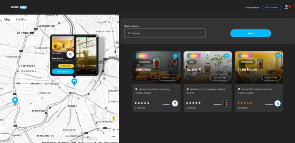Click the orange star rating on Free board

pos(245,103)
